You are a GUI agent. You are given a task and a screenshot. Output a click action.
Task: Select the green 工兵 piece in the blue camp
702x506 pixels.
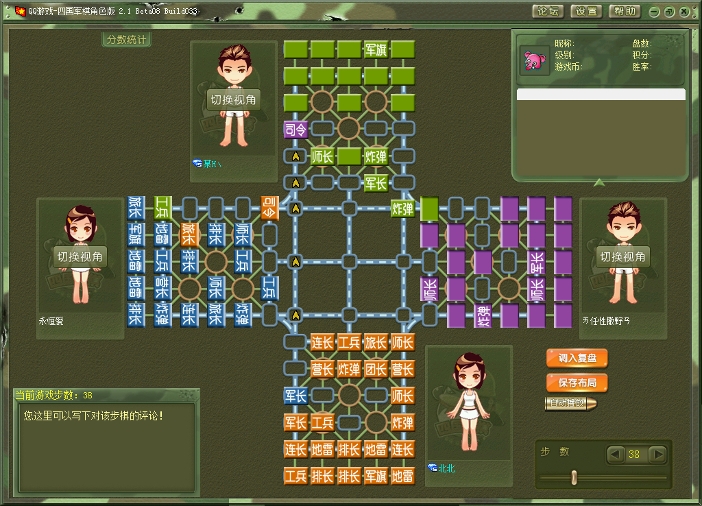pos(162,208)
